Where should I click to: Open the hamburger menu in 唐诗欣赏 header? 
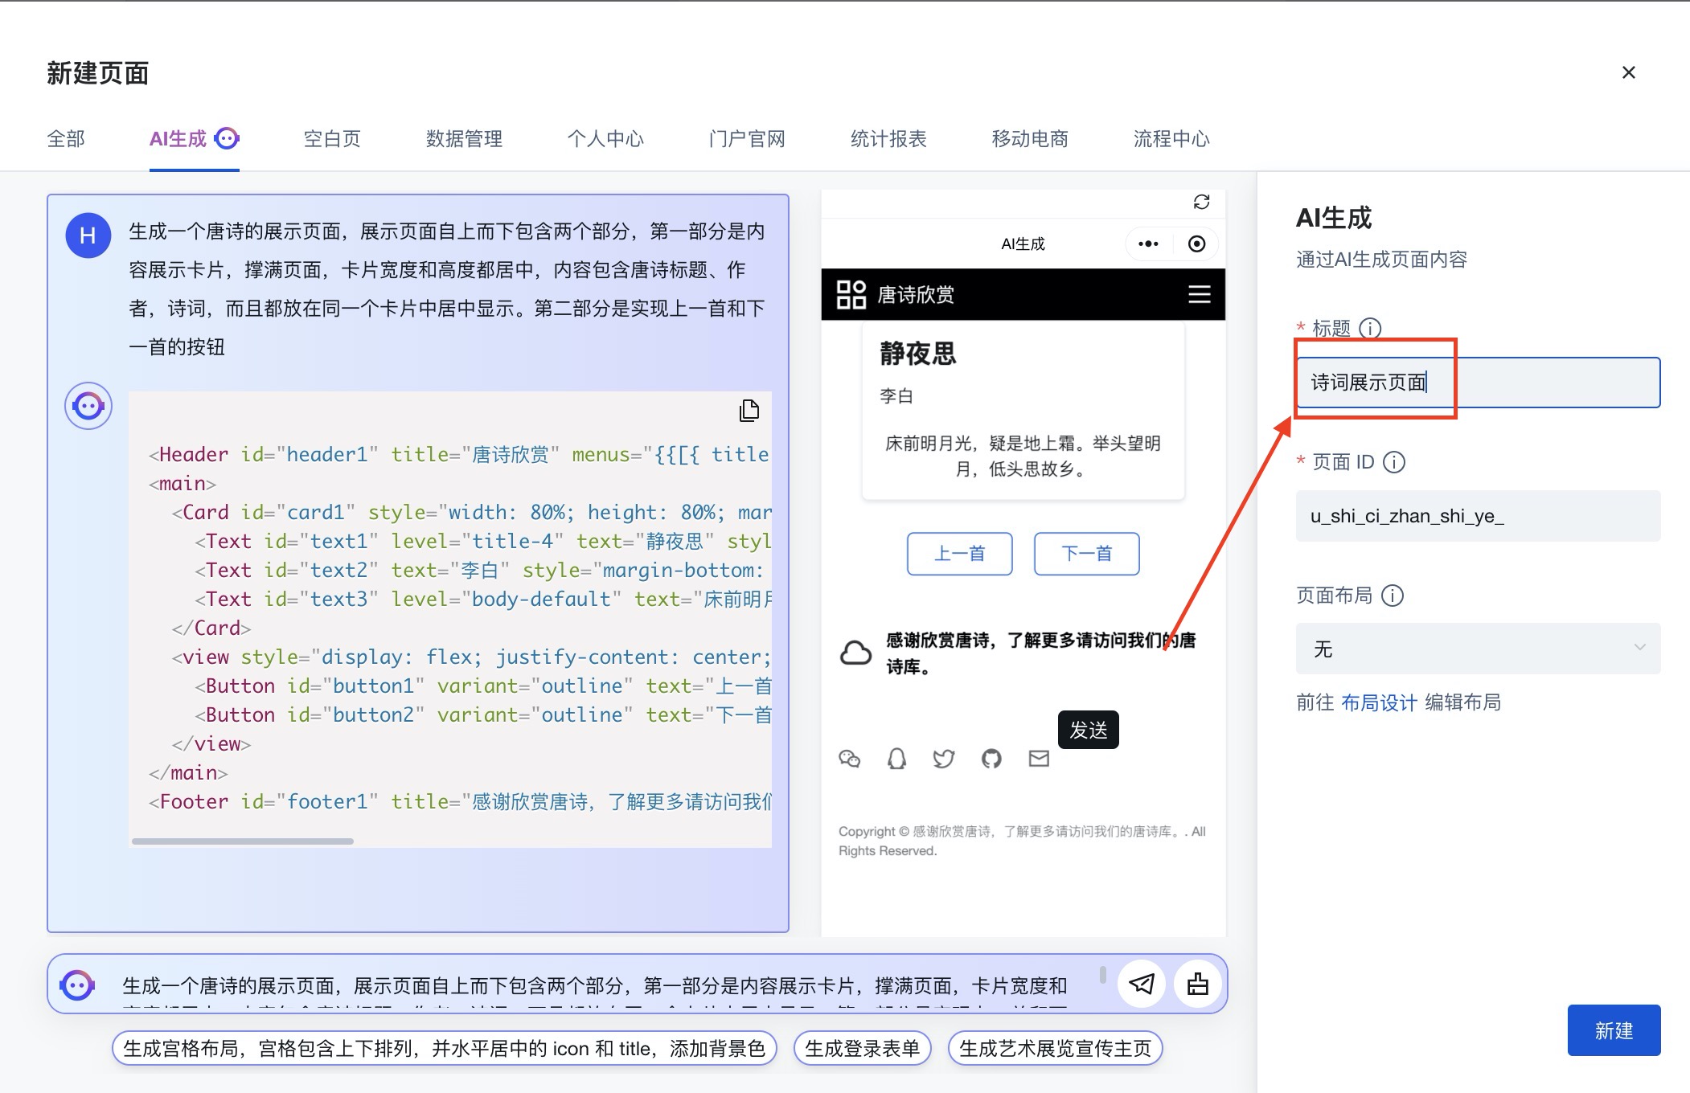(x=1199, y=294)
